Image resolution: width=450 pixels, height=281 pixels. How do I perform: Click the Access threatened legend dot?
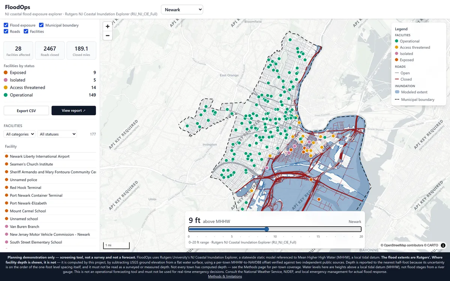click(x=397, y=48)
